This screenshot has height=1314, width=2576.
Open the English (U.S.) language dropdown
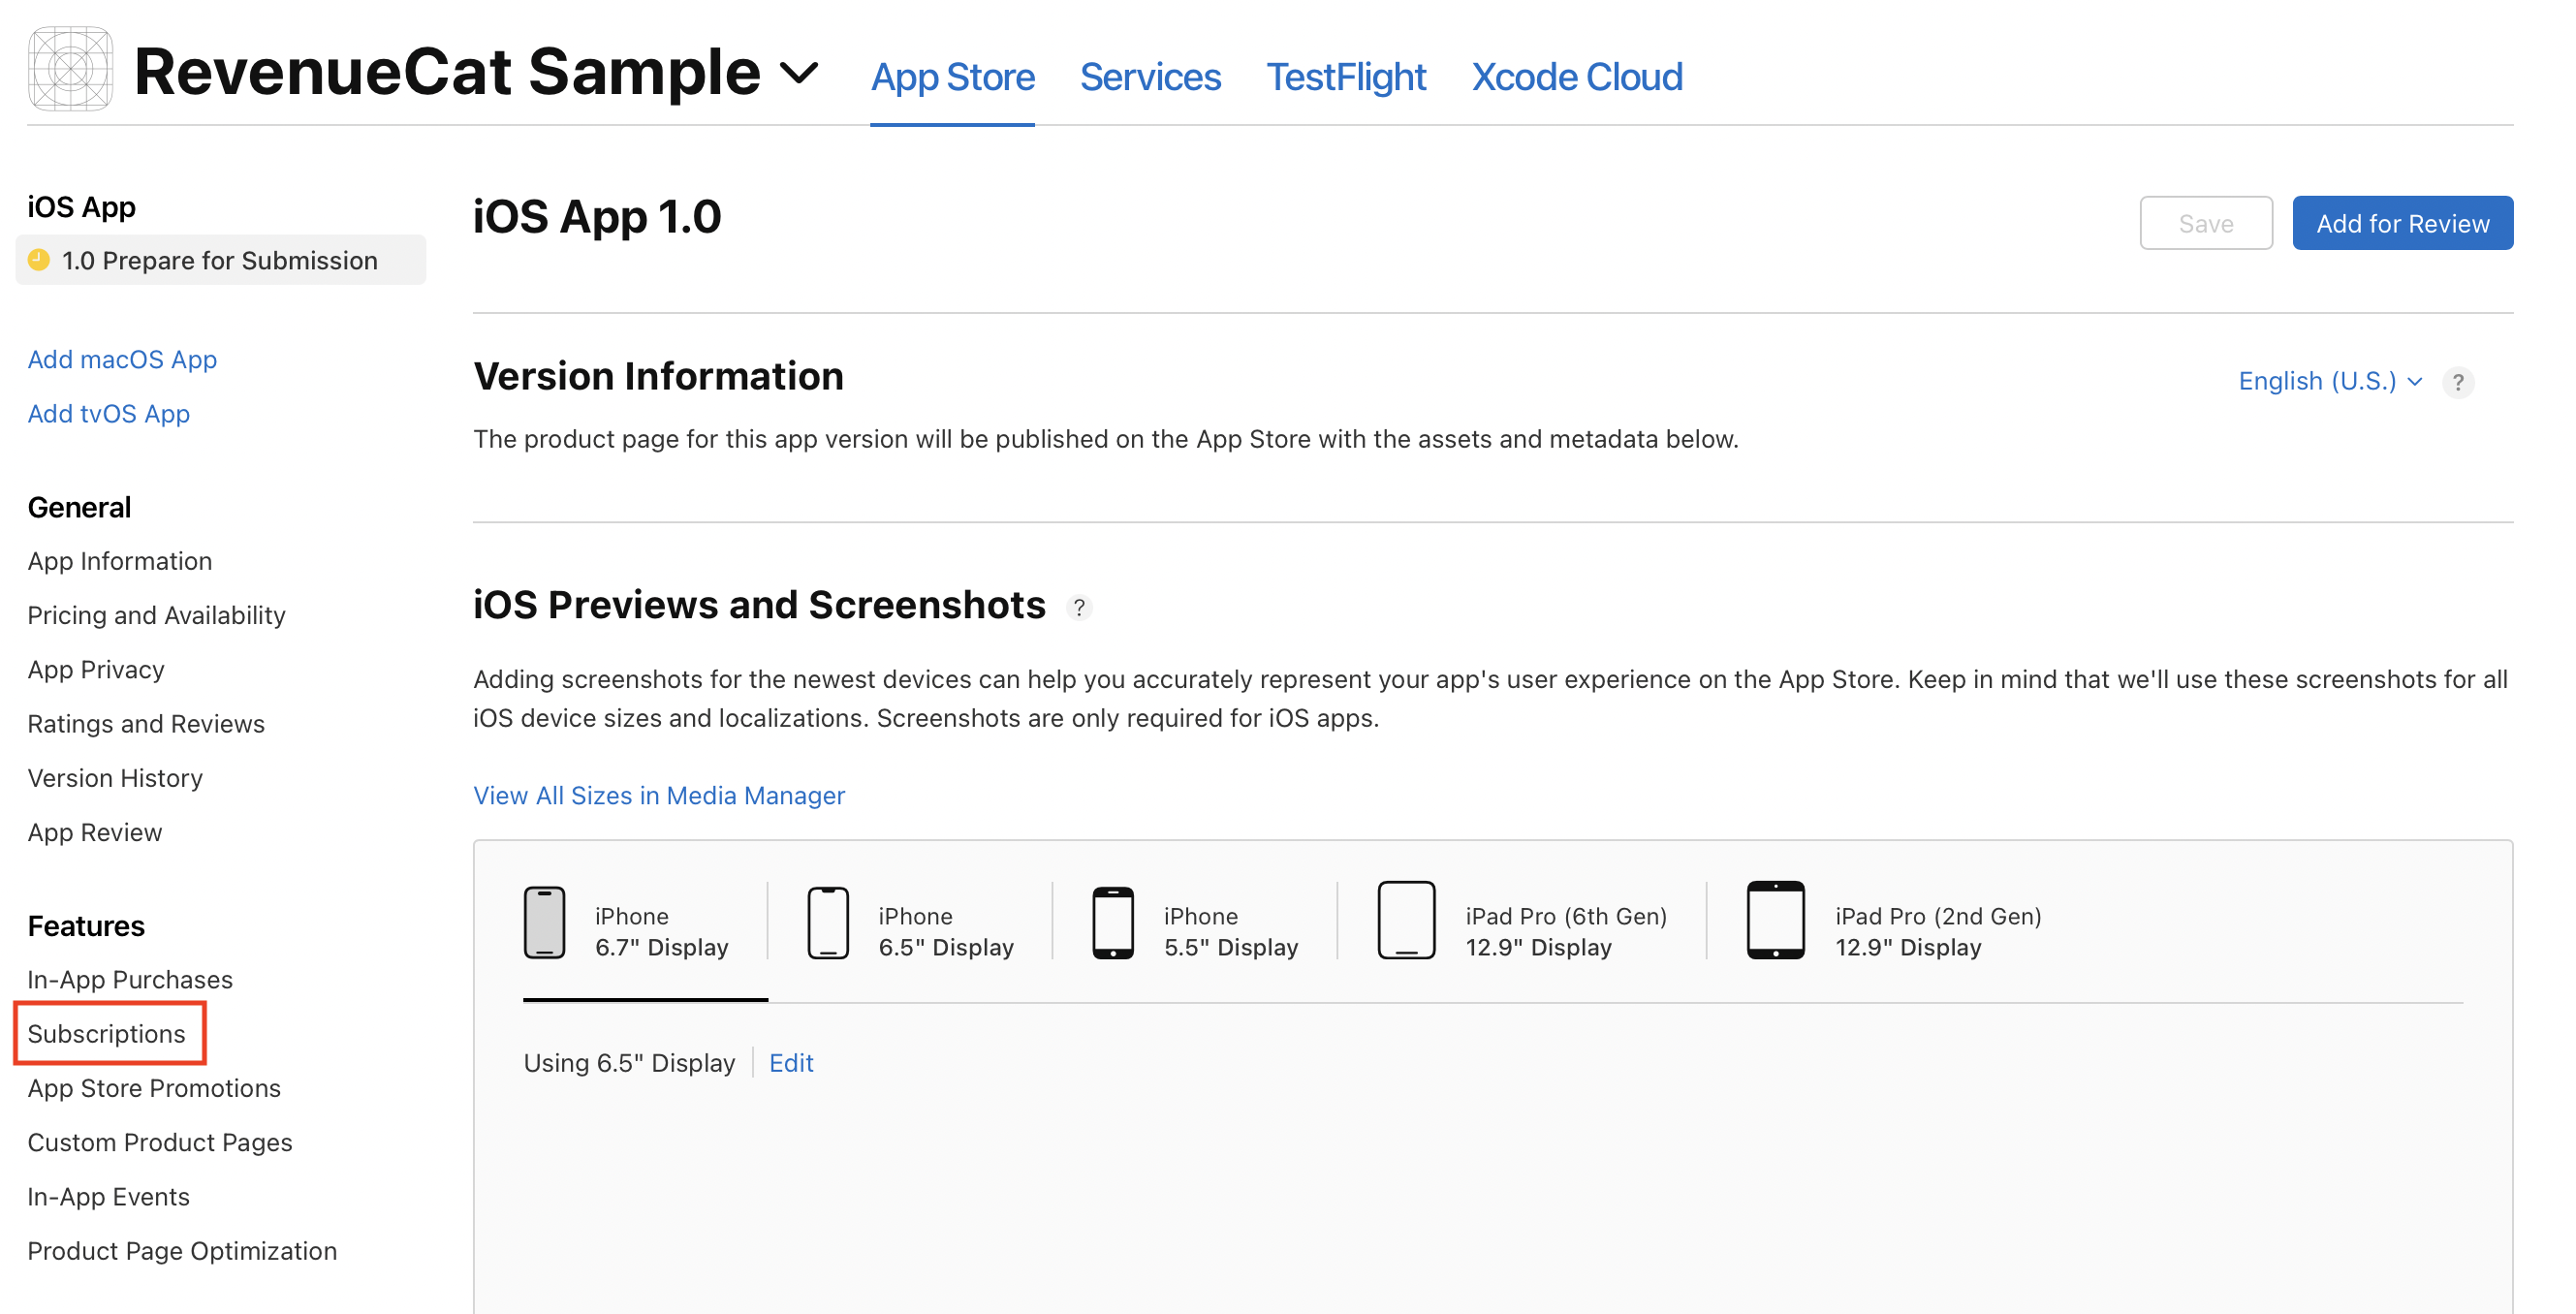(2329, 381)
